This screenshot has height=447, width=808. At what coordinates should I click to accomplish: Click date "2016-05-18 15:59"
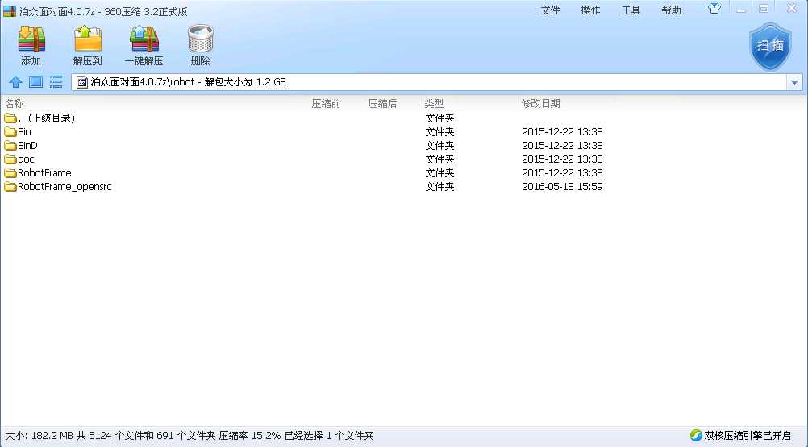tap(562, 187)
